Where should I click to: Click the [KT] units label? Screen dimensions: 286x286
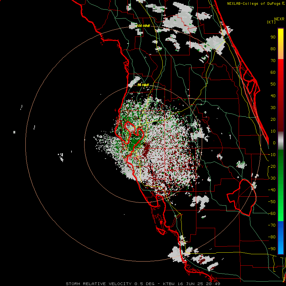tap(271, 22)
